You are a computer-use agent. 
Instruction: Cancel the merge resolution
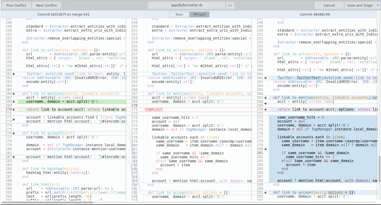click(x=329, y=6)
